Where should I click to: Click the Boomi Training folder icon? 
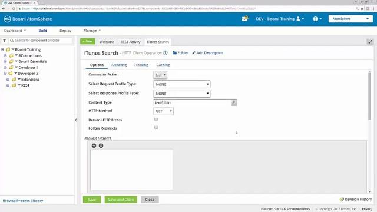pos(8,49)
